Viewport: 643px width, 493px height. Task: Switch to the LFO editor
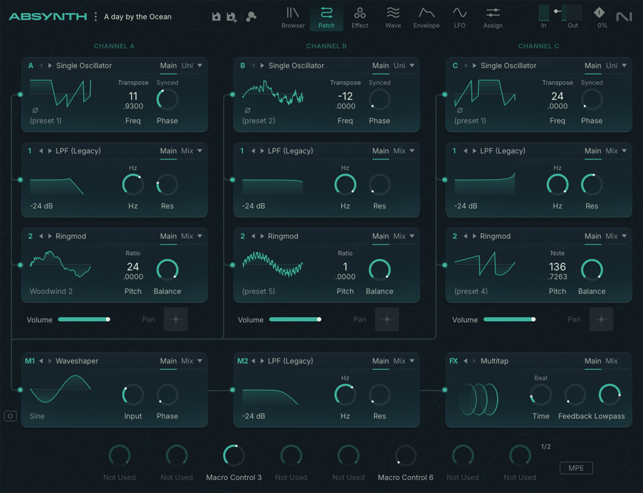tap(460, 17)
